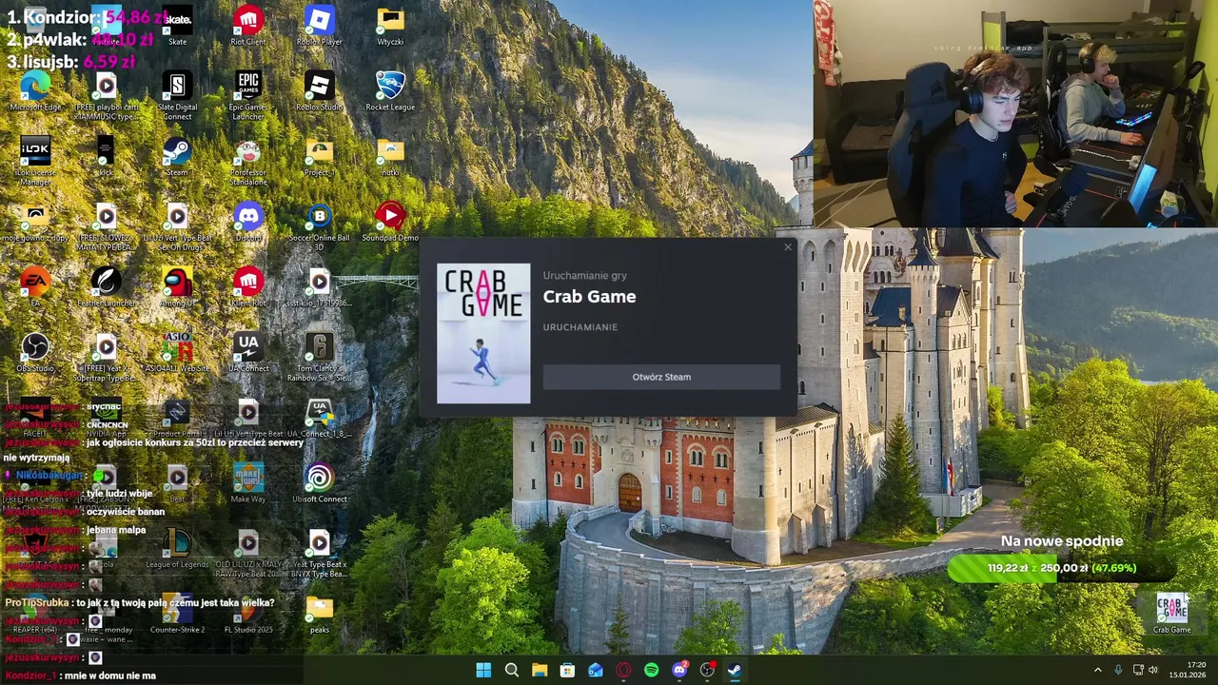Launch Ubisoft Connect desktop icon
The image size is (1218, 685).
(319, 484)
